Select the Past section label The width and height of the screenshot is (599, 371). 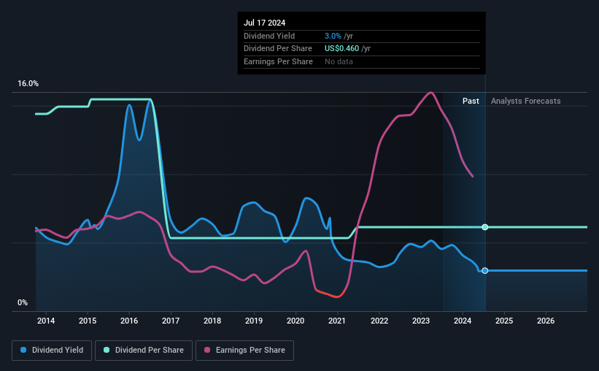[x=471, y=101]
